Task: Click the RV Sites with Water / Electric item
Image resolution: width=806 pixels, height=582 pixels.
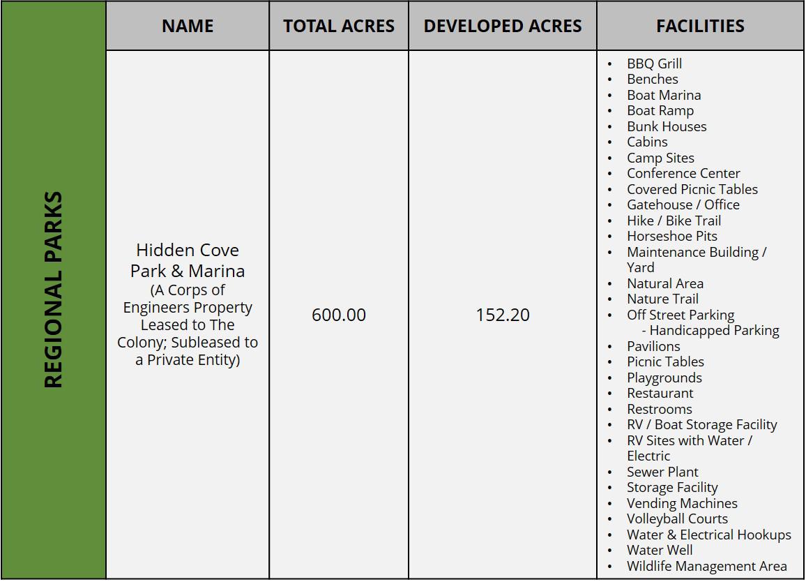Action: 690,448
